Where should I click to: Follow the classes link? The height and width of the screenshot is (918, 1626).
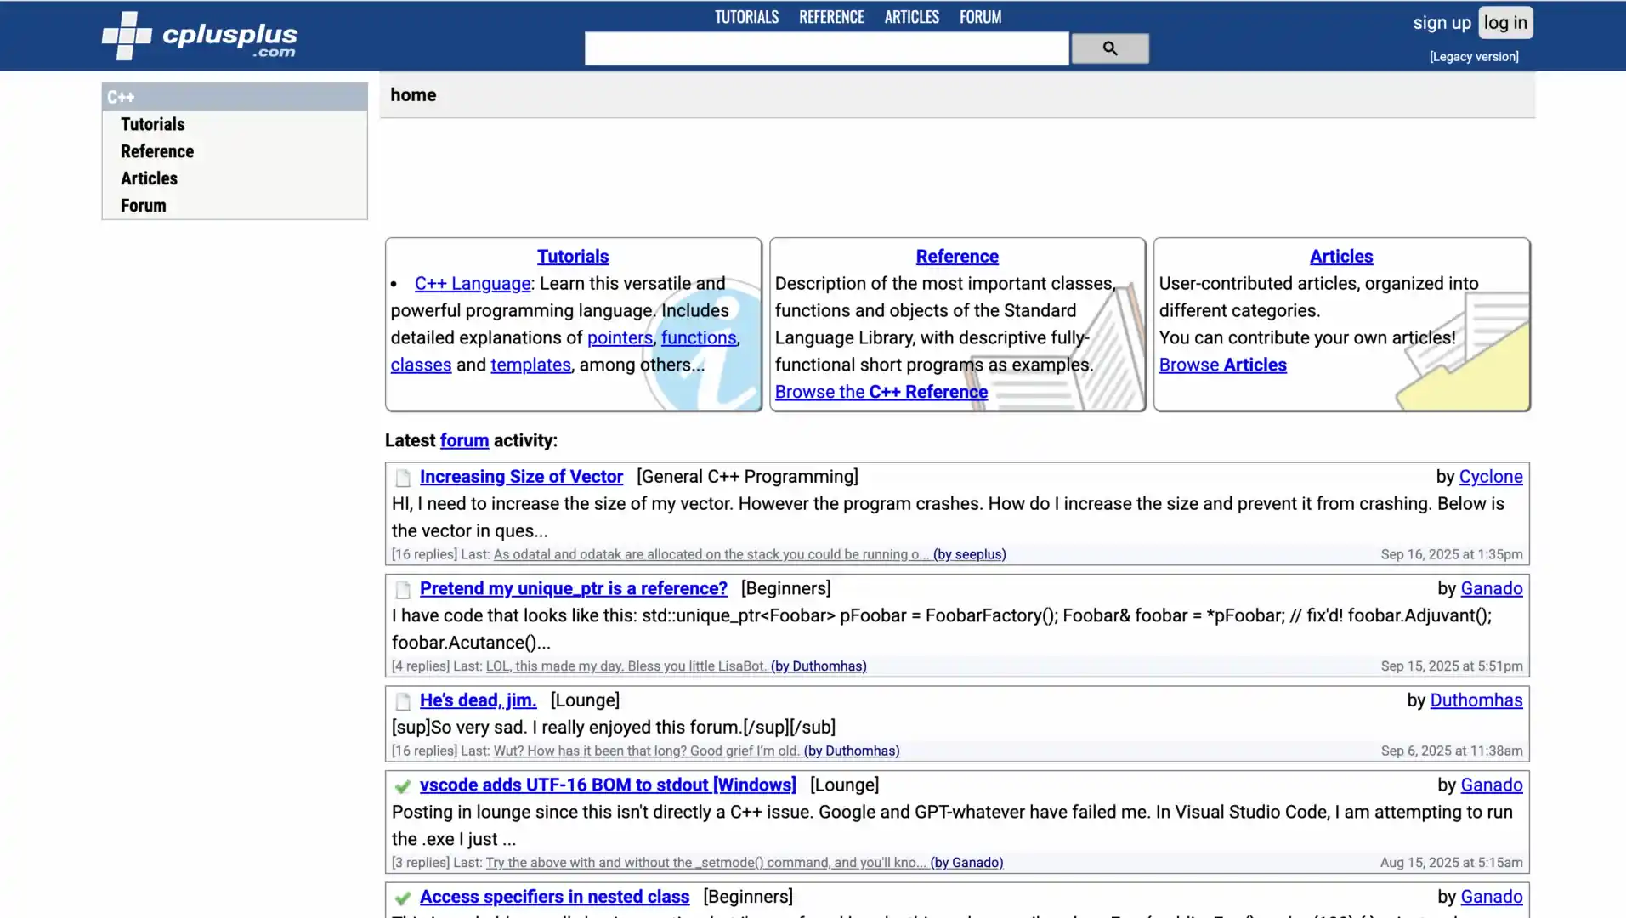(x=421, y=365)
